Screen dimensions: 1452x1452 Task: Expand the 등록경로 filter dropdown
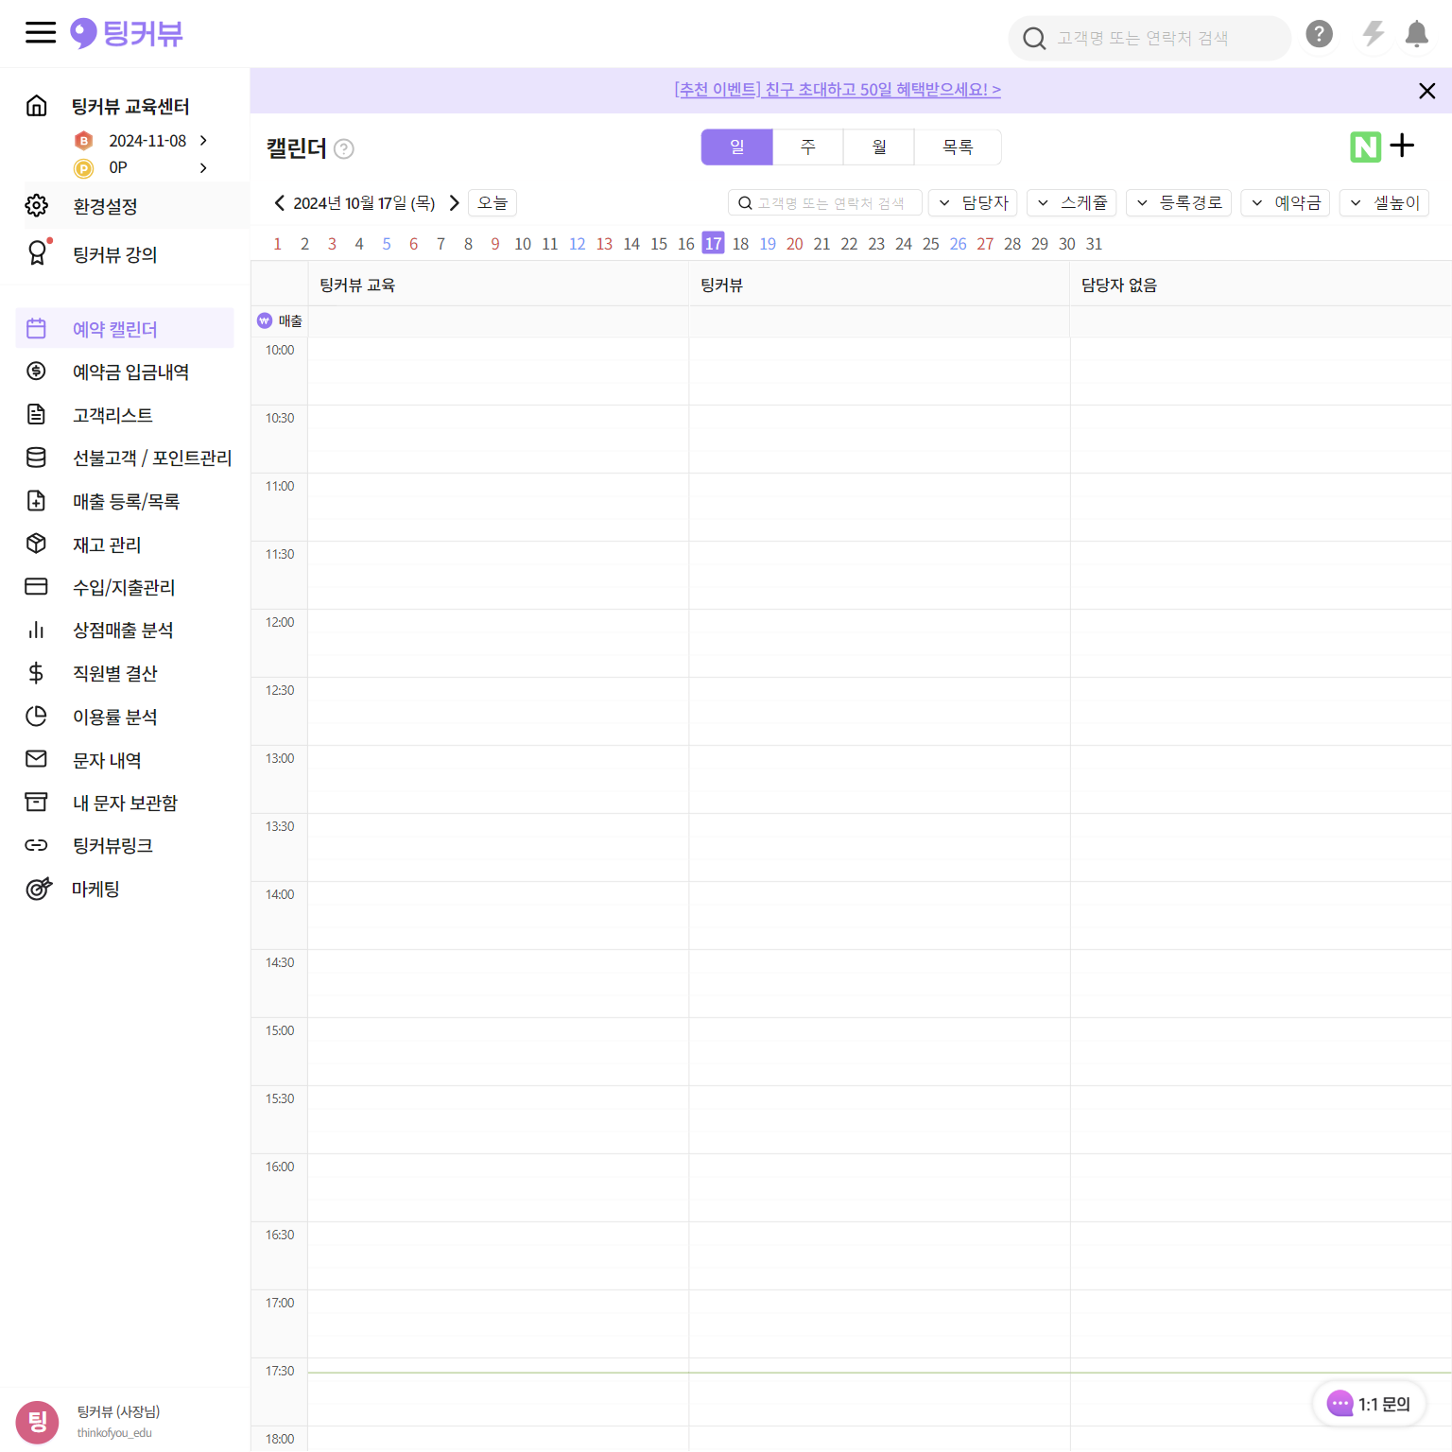pyautogui.click(x=1179, y=203)
